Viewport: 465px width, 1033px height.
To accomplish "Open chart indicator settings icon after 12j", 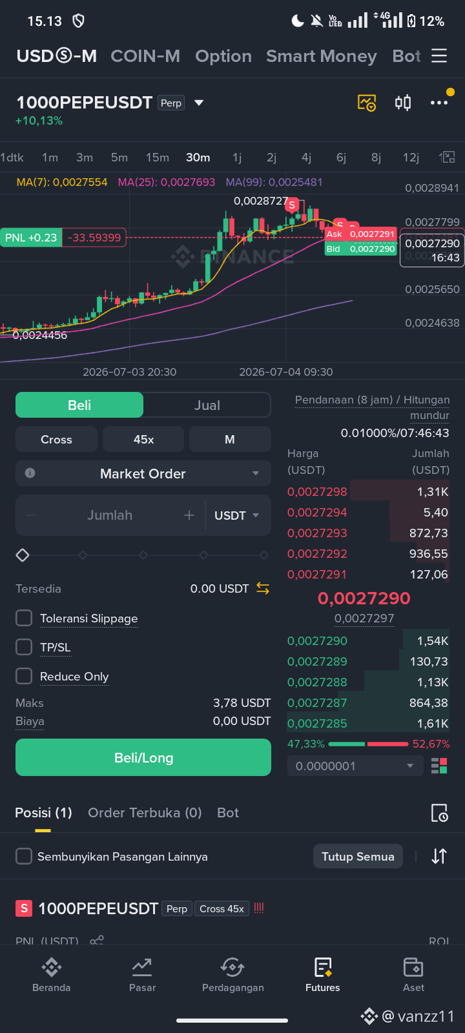I will (448, 157).
